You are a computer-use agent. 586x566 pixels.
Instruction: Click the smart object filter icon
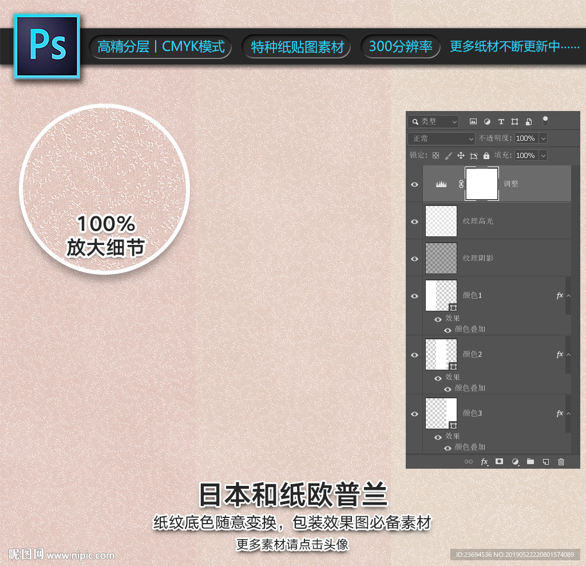pos(528,121)
